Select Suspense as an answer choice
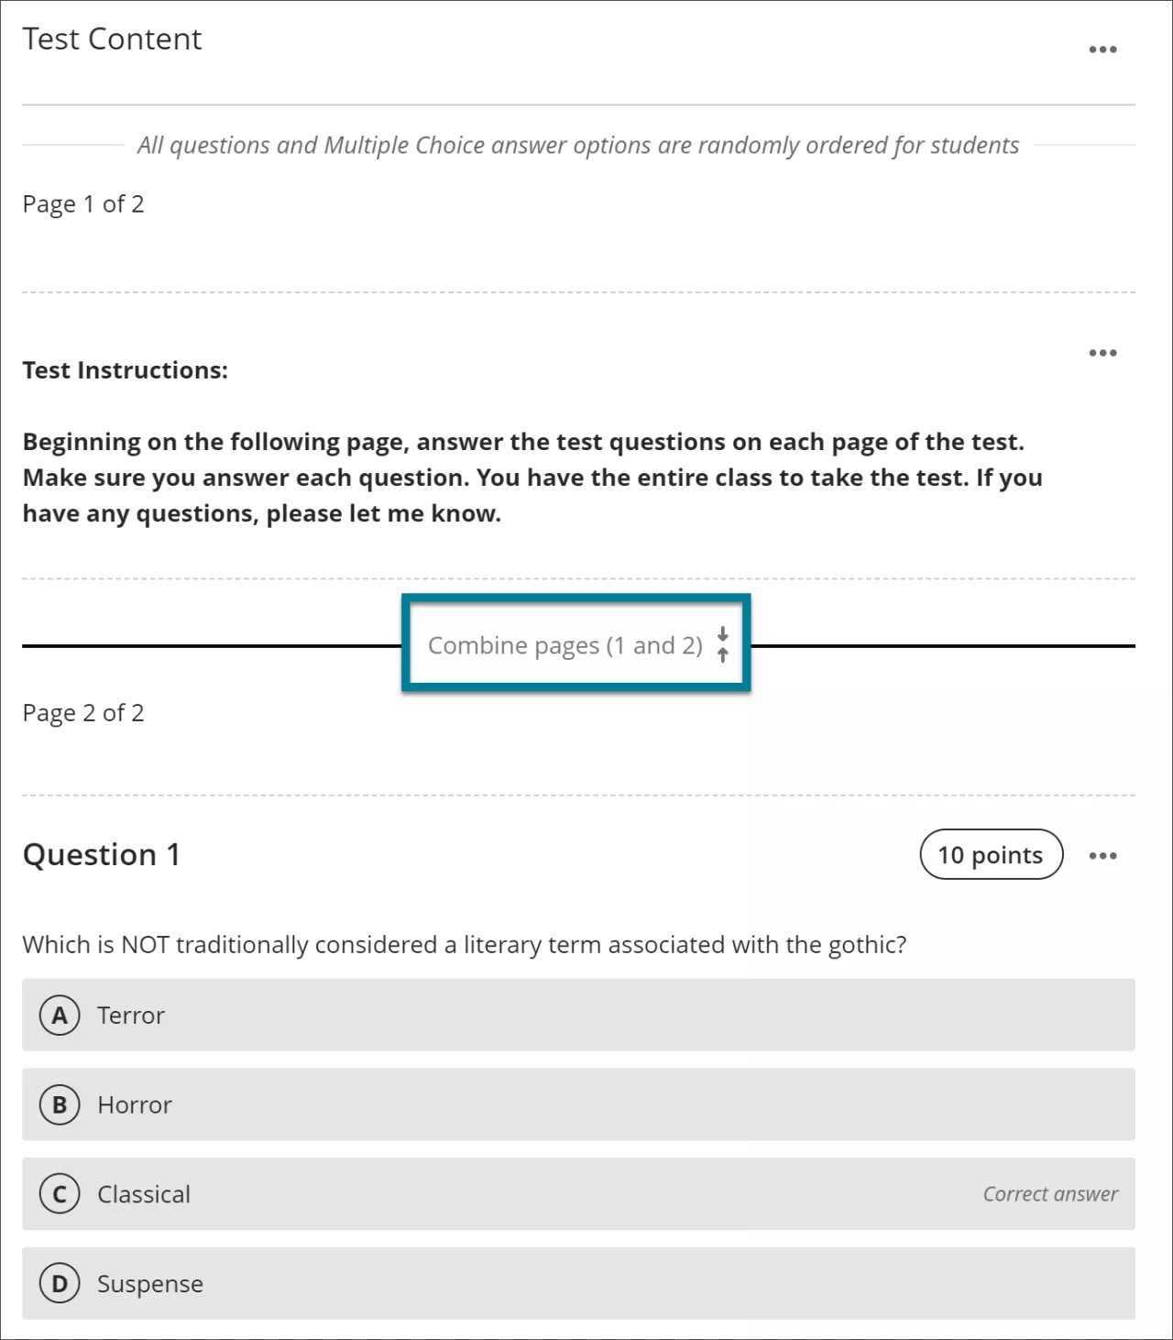Screen dimensions: 1173x1340 (149, 1283)
